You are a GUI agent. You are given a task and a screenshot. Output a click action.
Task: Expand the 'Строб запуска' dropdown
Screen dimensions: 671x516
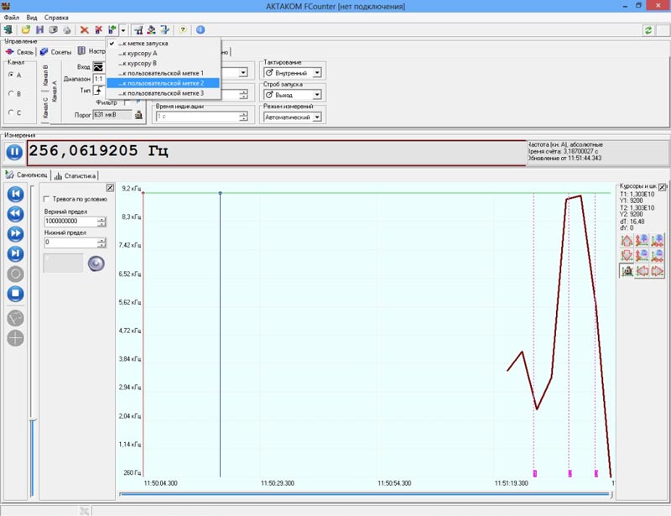coord(292,95)
